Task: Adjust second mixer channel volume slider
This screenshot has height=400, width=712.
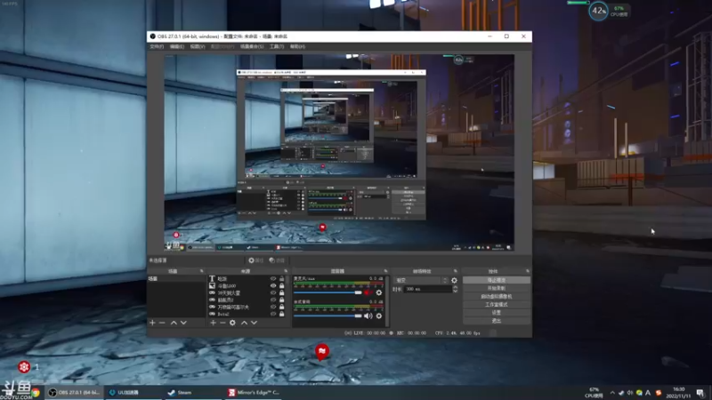Action: [328, 316]
